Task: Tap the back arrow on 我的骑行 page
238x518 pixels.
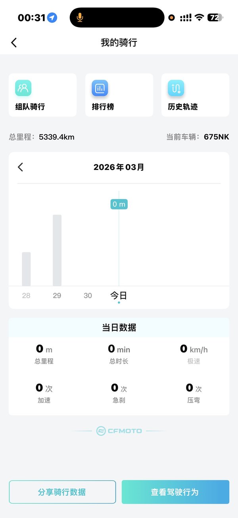Action: click(x=14, y=42)
